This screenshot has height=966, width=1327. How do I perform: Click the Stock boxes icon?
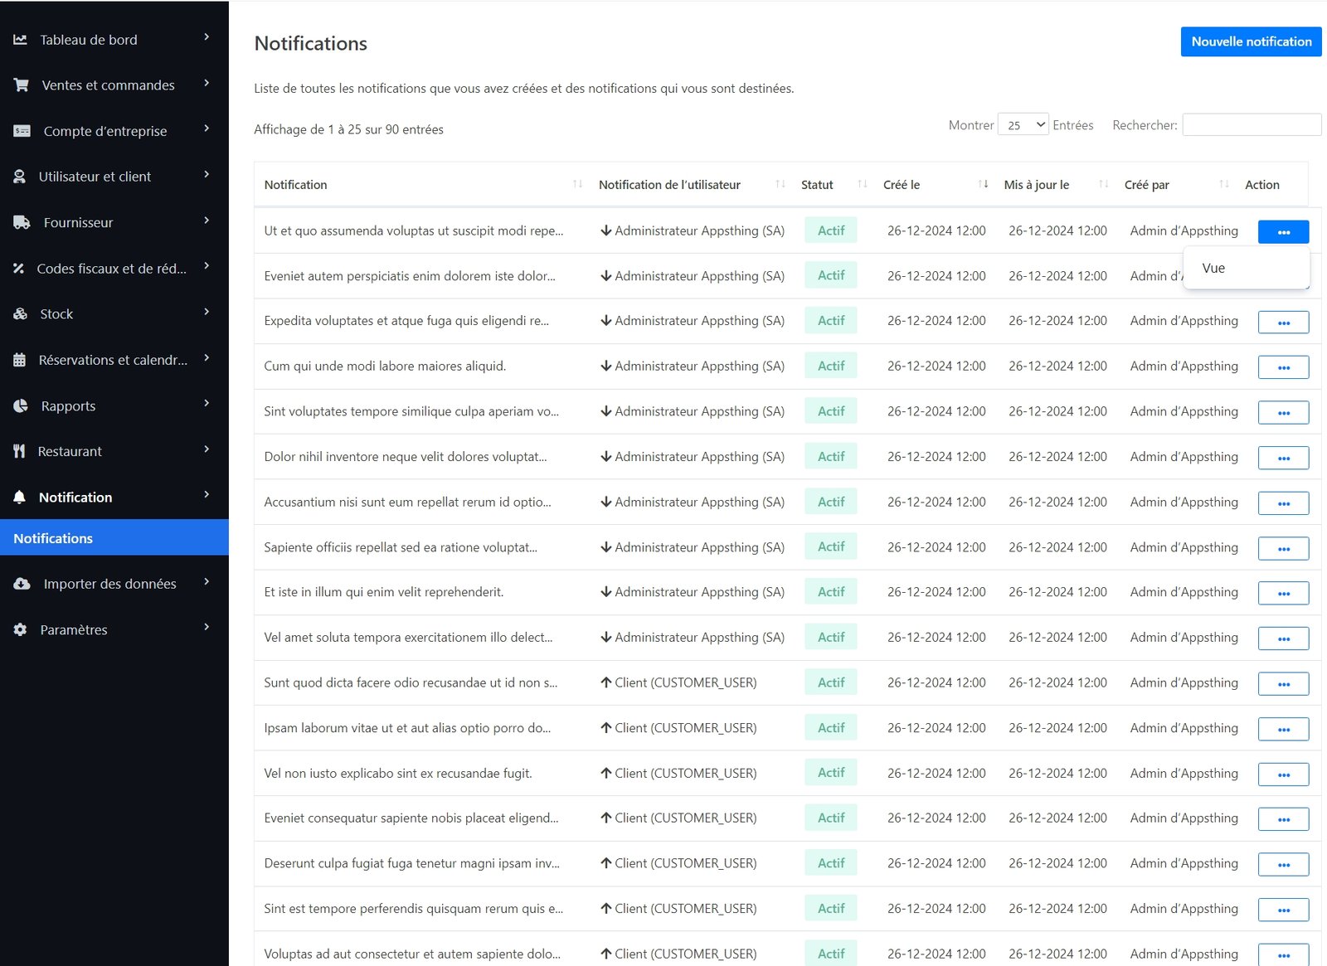click(x=21, y=314)
